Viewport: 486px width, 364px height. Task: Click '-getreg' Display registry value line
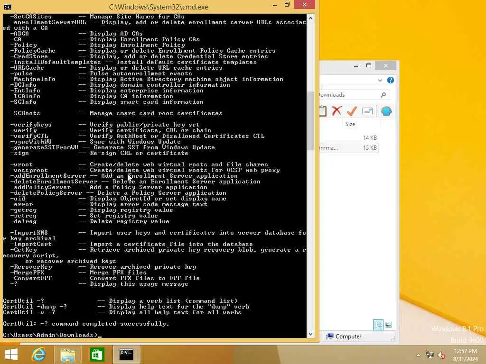(x=92, y=210)
